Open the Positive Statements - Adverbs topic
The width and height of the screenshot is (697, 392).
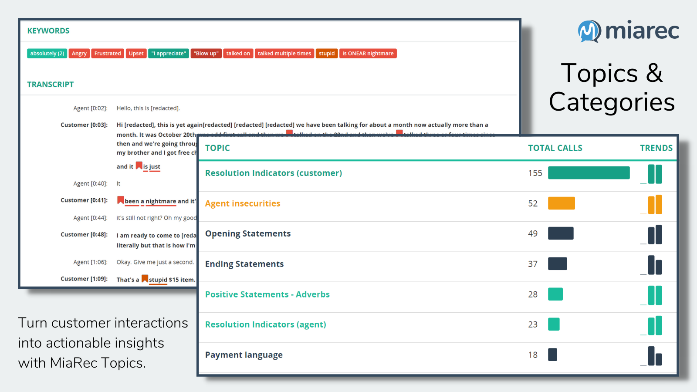(267, 294)
